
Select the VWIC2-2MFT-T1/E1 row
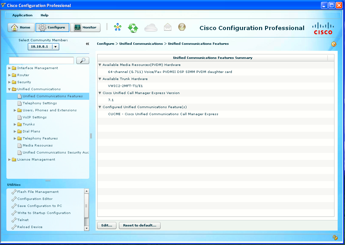coord(216,86)
